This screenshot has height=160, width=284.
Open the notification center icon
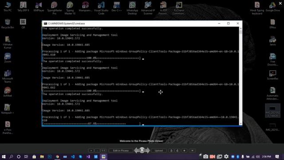click(277, 156)
